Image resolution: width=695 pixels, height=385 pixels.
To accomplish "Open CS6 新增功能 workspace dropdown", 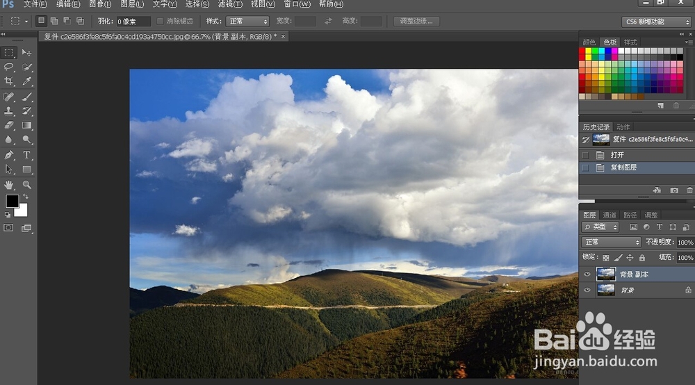I will (657, 22).
